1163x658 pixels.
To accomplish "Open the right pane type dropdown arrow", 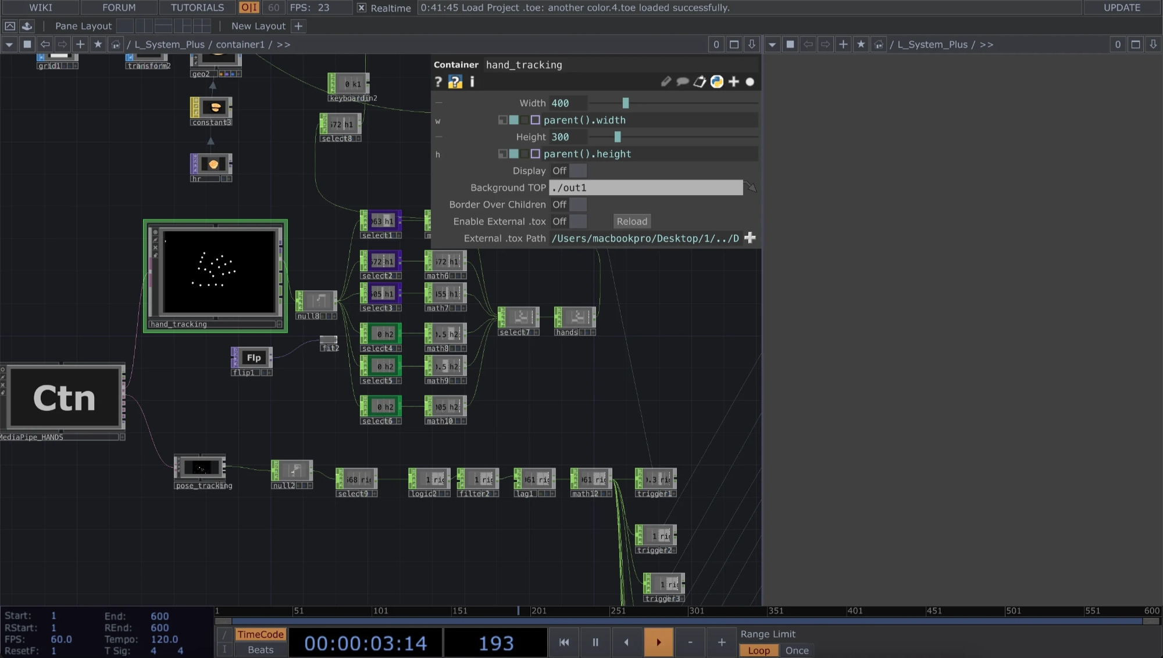I will click(772, 44).
